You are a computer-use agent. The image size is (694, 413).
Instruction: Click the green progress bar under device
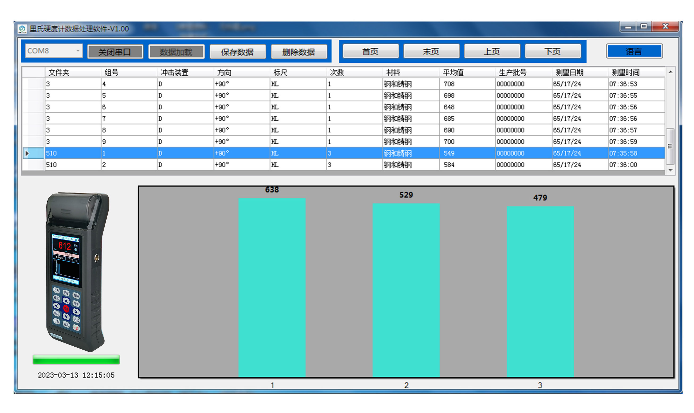(x=76, y=360)
